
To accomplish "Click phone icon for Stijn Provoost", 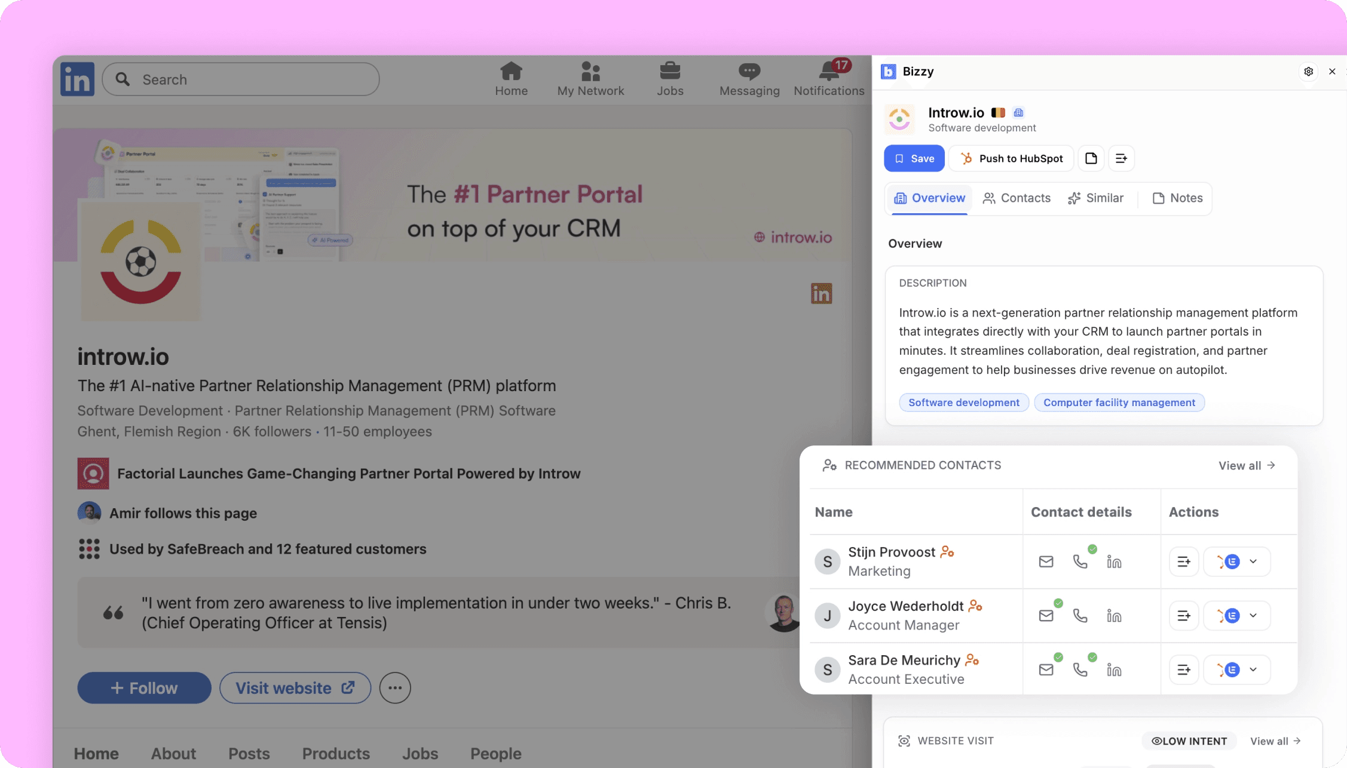I will tap(1080, 561).
